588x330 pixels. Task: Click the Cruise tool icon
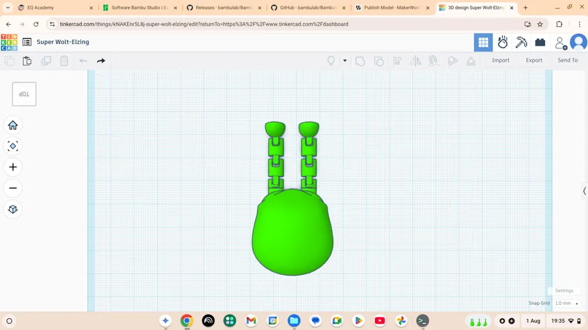(433, 60)
